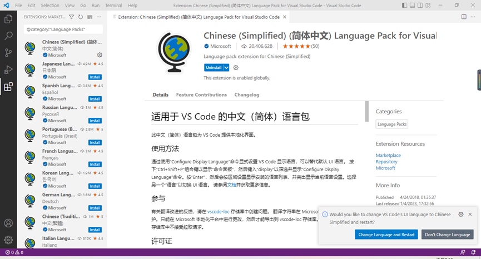Install the Japanese Language Pack

(95, 77)
